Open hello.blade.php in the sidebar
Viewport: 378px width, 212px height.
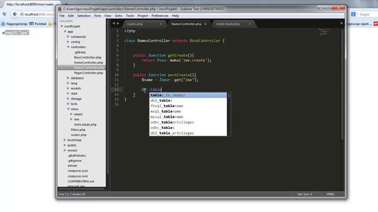(85, 124)
